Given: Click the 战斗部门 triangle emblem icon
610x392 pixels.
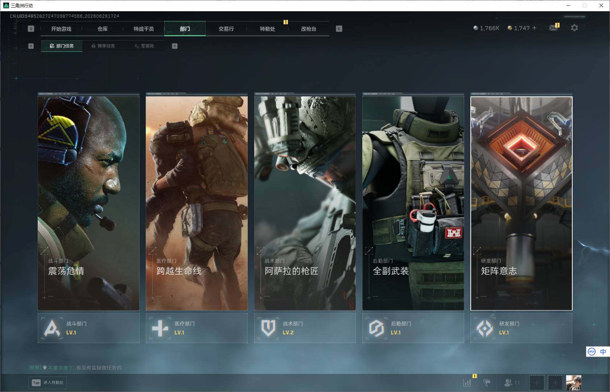Looking at the screenshot, I should pyautogui.click(x=52, y=328).
